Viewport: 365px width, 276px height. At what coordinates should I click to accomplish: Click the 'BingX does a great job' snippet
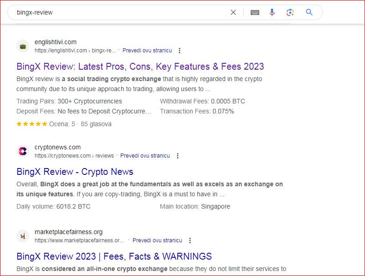point(149,189)
